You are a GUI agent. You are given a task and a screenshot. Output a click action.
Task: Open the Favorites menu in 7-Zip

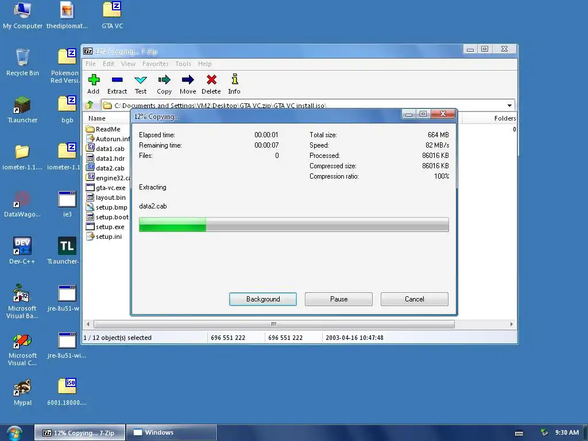[155, 64]
